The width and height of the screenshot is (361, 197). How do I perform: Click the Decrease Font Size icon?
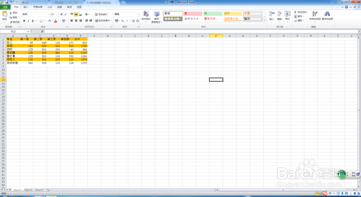click(66, 14)
